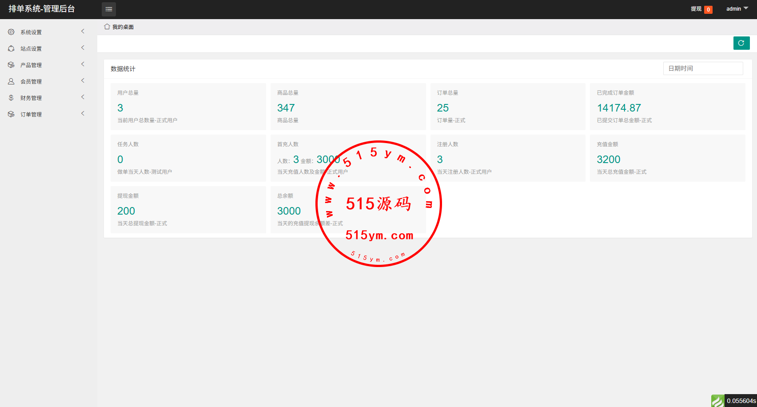
Task: Click the 提现 notification link
Action: click(696, 9)
